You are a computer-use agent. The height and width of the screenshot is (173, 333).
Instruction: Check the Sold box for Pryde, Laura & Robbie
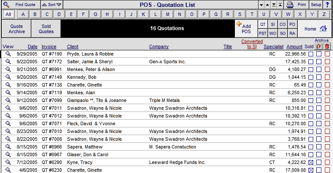coord(311,54)
